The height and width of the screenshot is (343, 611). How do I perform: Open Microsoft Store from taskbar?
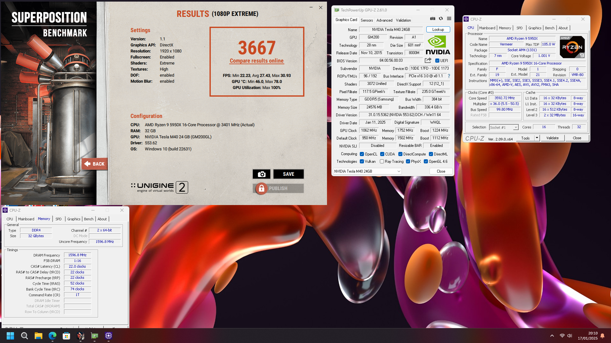click(67, 336)
